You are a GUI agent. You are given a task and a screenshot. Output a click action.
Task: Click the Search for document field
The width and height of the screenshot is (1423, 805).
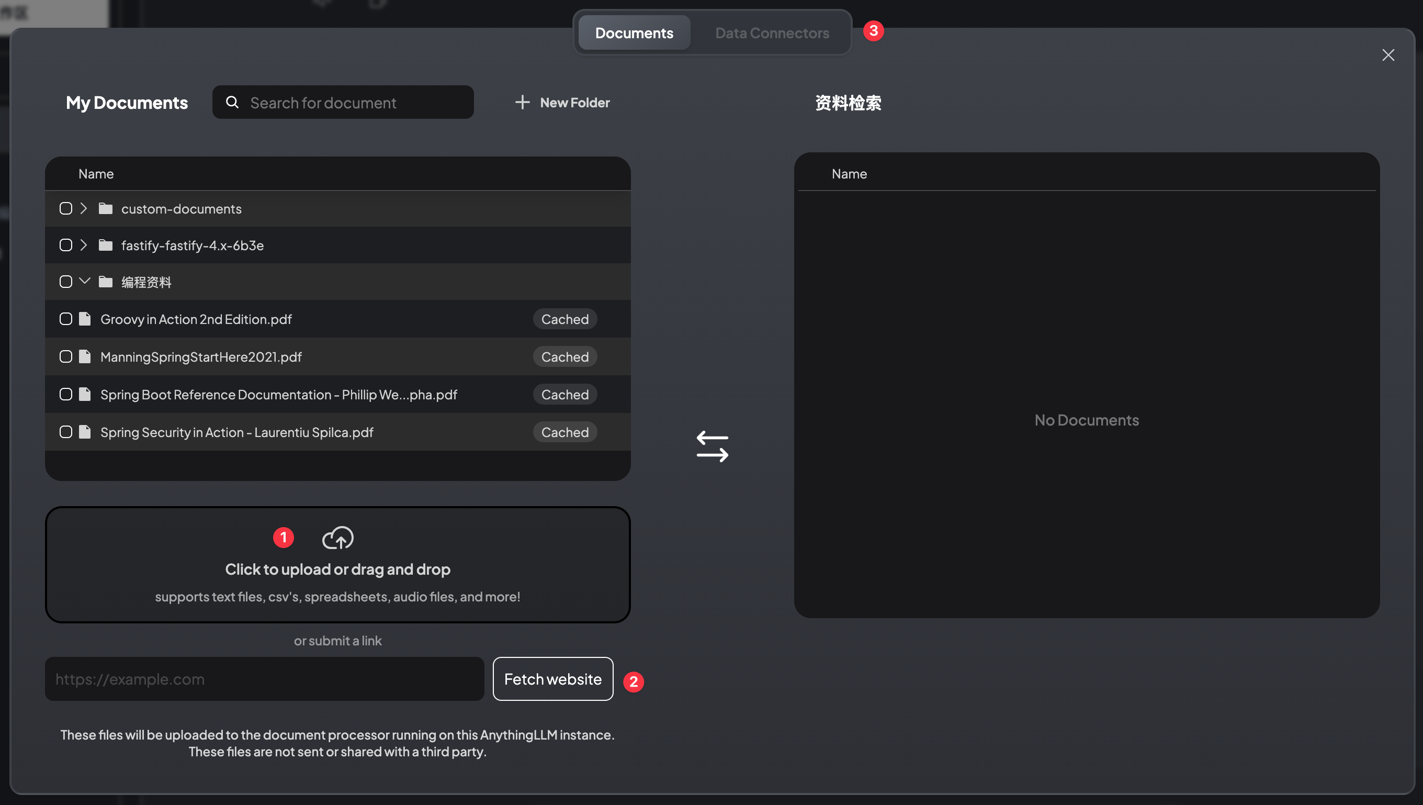point(343,102)
